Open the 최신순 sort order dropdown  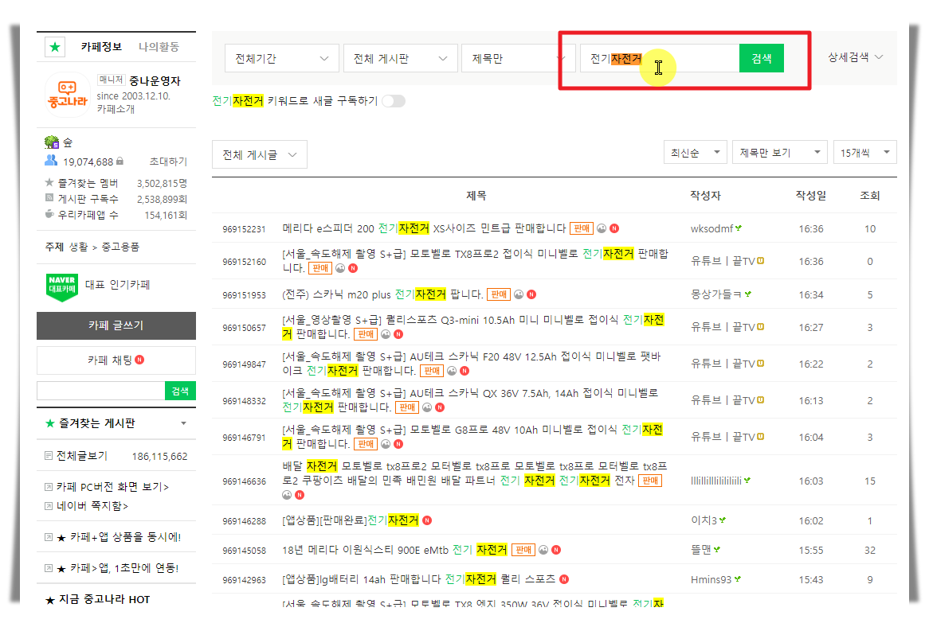coord(693,151)
